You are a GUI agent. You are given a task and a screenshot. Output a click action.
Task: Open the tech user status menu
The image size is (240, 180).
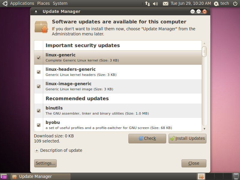point(221,3)
